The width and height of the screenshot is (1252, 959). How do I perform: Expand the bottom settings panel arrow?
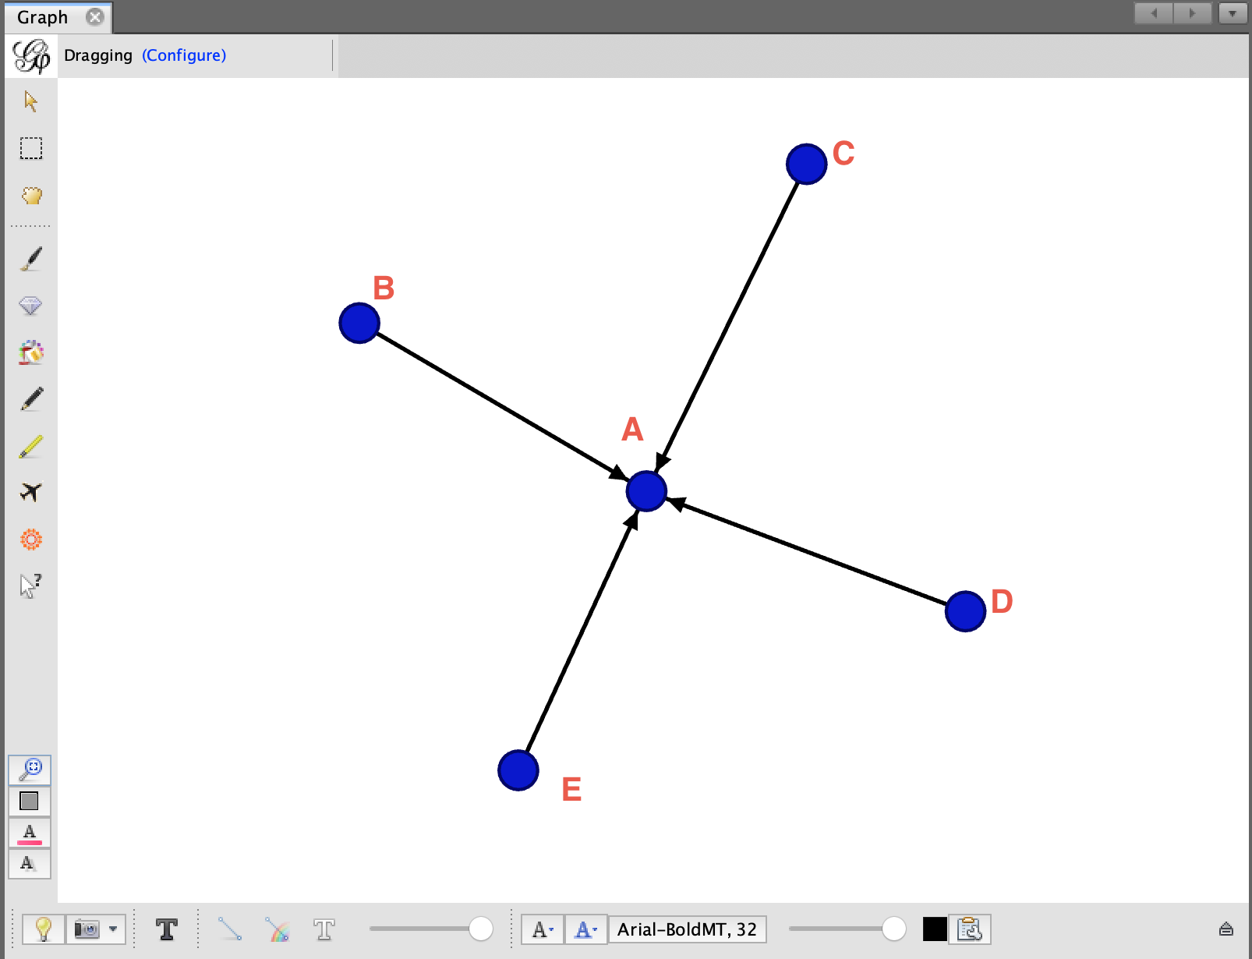1225,929
